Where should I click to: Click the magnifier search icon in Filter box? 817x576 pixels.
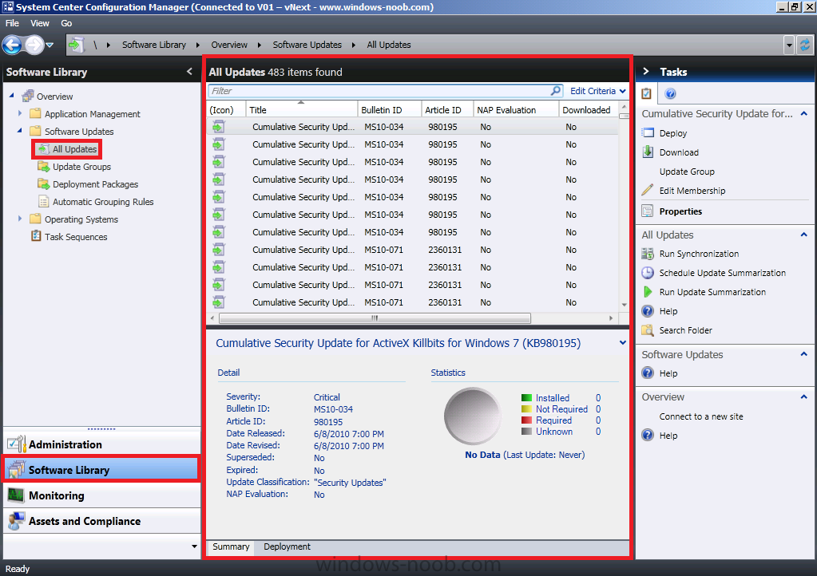pos(556,90)
